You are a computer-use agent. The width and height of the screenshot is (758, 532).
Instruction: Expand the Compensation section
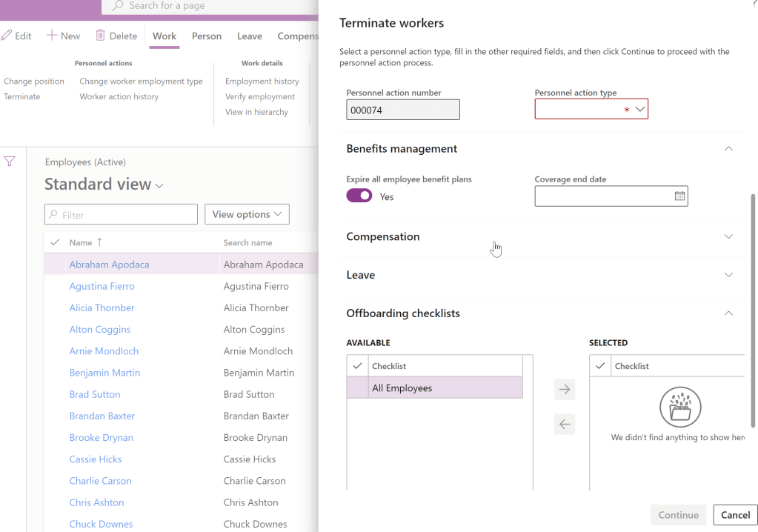(x=728, y=237)
